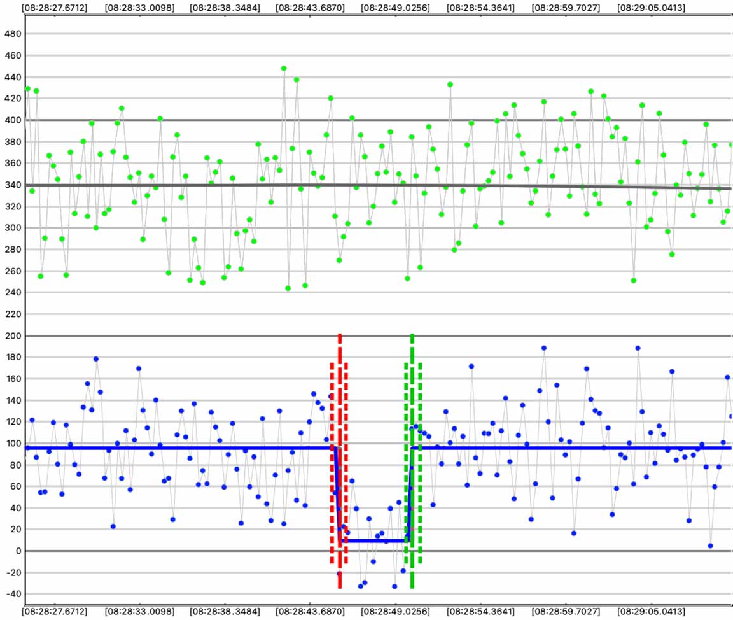Viewport: 733px width, 620px height.
Task: Click y-axis label 480
Action: (x=13, y=34)
